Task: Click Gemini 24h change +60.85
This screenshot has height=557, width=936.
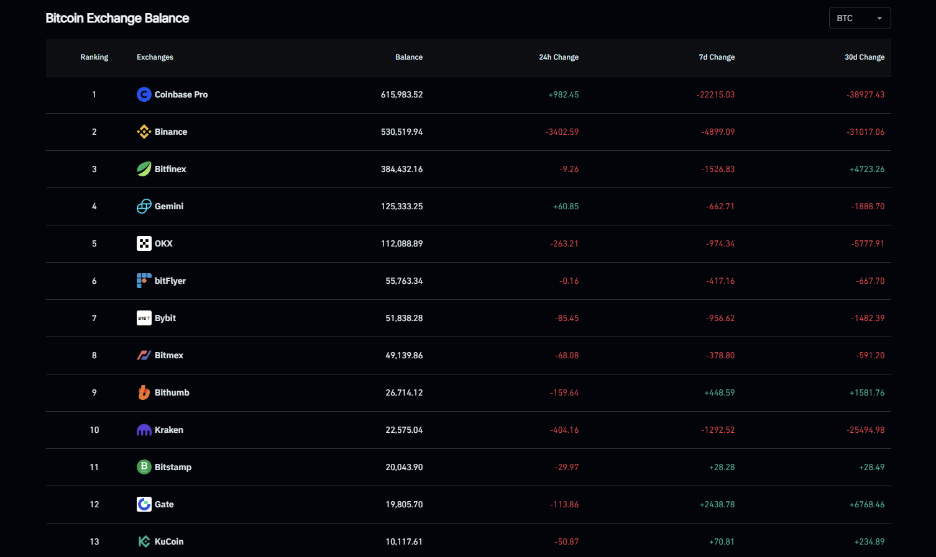Action: [566, 206]
